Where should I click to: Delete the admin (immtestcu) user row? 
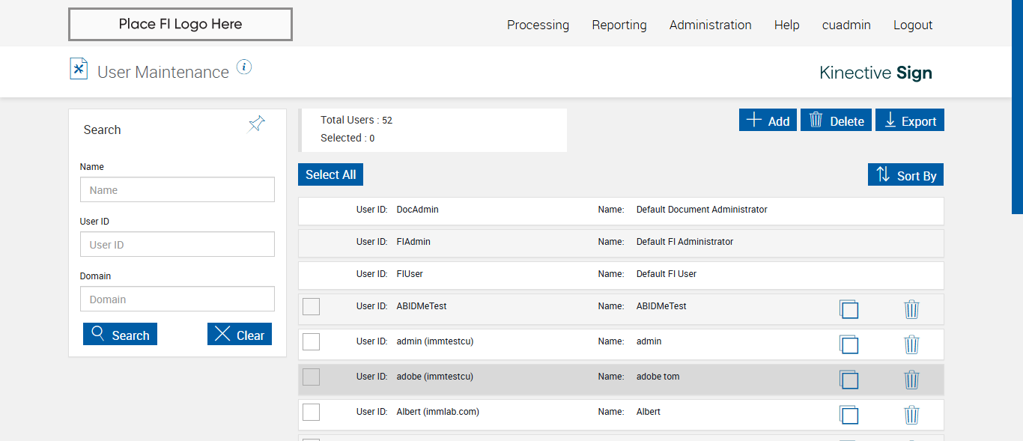[911, 344]
